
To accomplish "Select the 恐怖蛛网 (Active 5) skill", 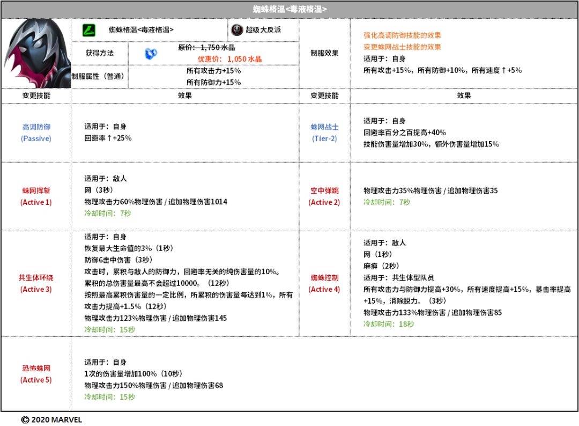I will (36, 374).
